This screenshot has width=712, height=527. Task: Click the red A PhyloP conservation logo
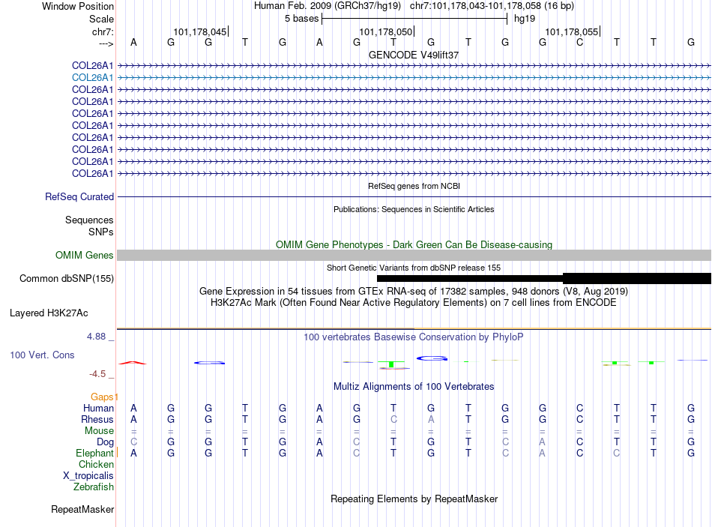point(133,363)
